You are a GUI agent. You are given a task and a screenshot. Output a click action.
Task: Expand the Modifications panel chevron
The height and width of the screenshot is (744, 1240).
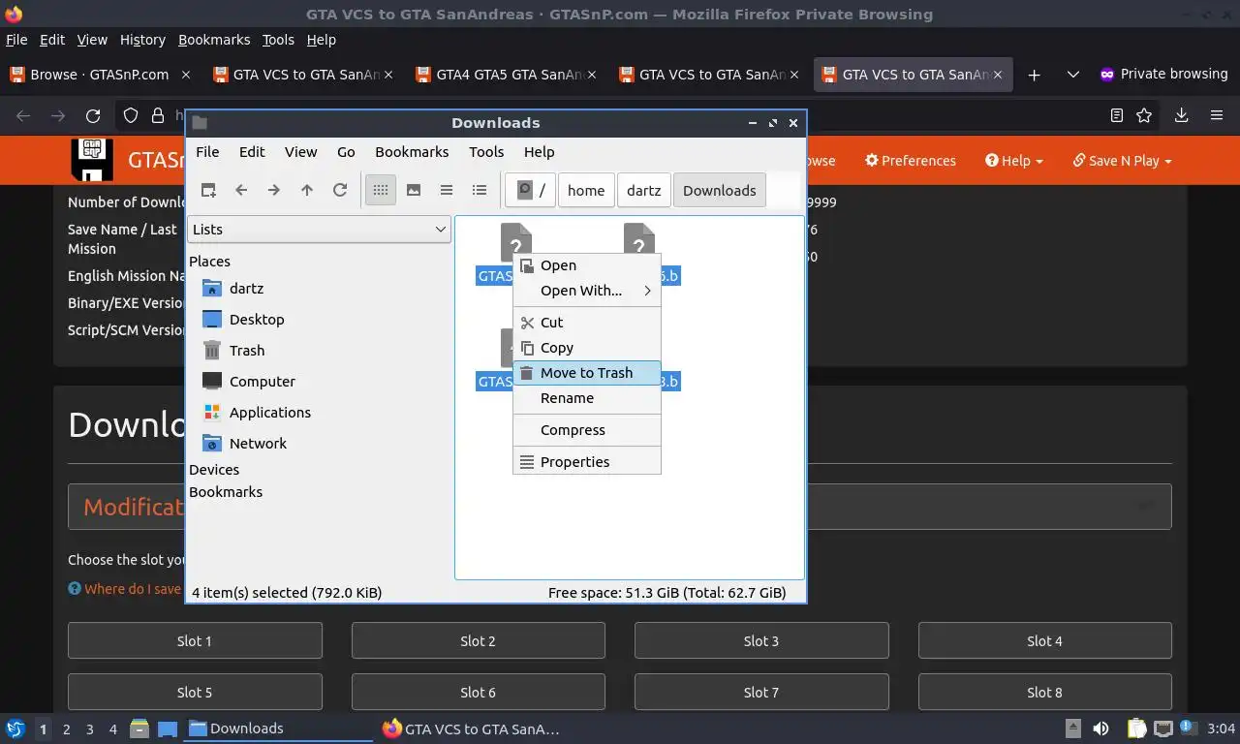1145,507
